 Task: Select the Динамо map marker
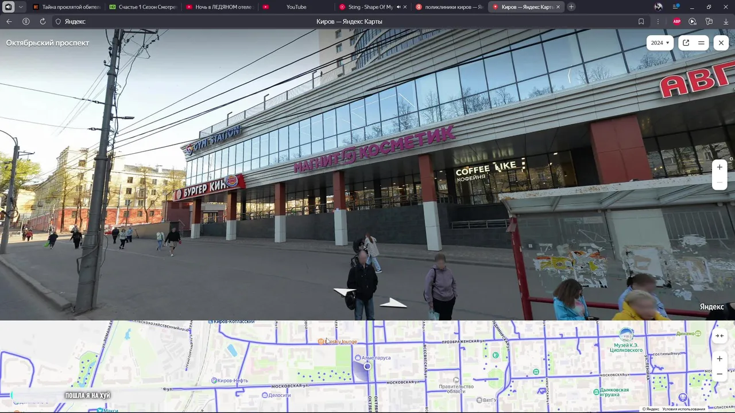coord(688,333)
